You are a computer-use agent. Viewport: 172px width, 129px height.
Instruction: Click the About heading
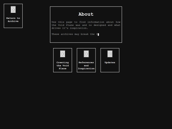[x=86, y=14]
